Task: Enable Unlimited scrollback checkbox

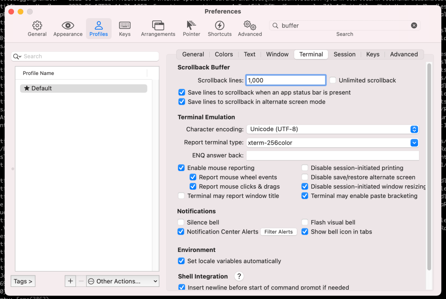Action: pos(333,80)
